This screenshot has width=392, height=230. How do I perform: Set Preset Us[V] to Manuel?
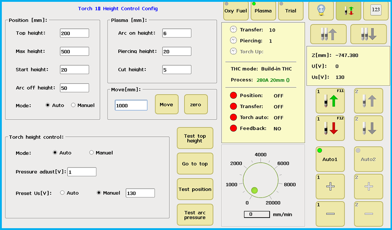tap(98, 193)
